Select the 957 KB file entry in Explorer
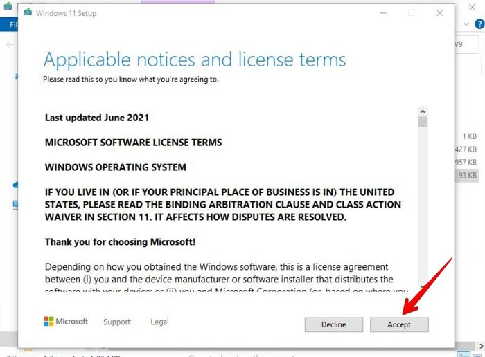The width and height of the screenshot is (485, 357). pos(466,162)
